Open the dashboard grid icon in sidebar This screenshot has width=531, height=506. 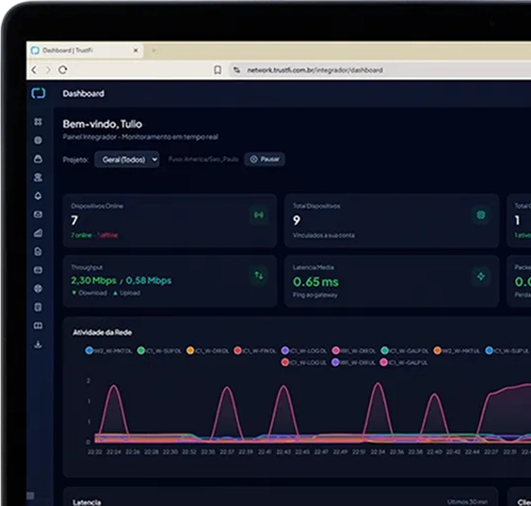[x=39, y=121]
